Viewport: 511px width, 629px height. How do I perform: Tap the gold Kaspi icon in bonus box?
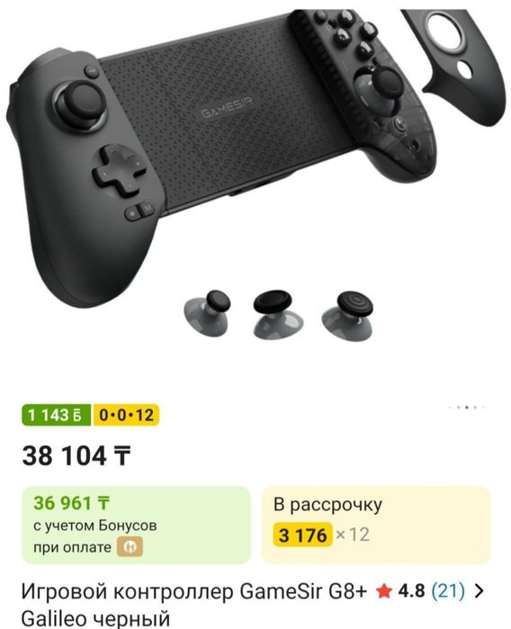pyautogui.click(x=130, y=547)
